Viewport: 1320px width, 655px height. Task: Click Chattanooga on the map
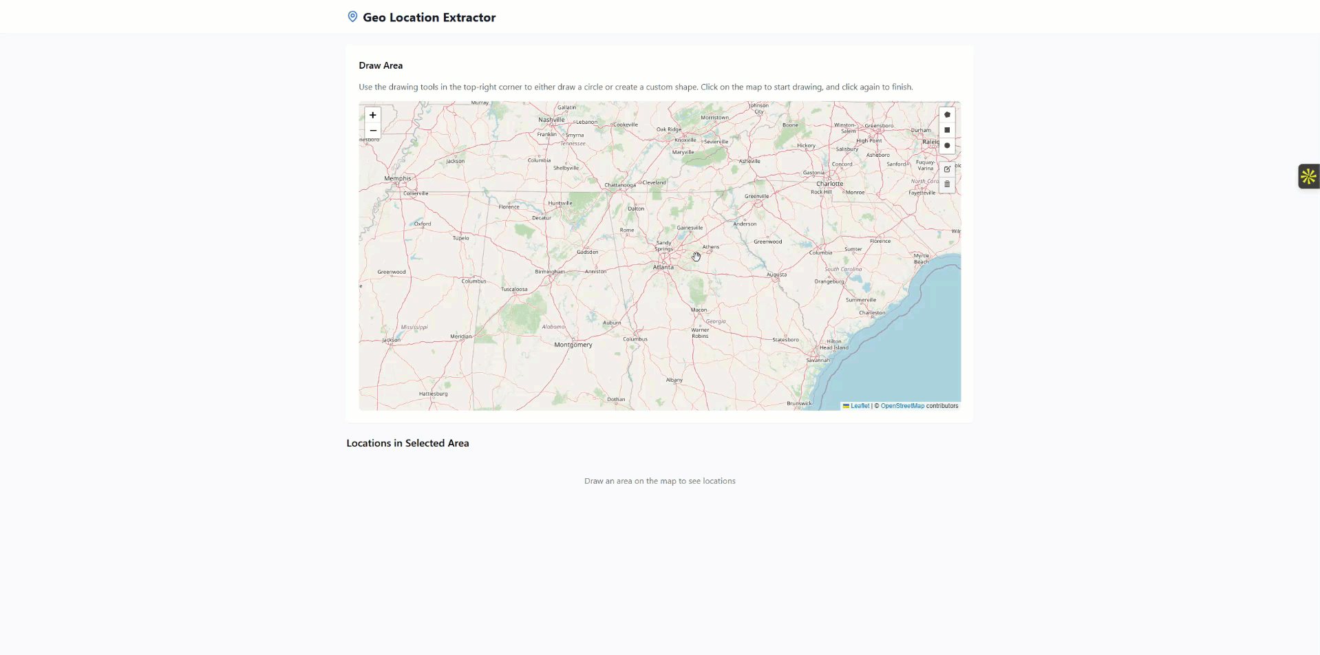[x=619, y=185]
